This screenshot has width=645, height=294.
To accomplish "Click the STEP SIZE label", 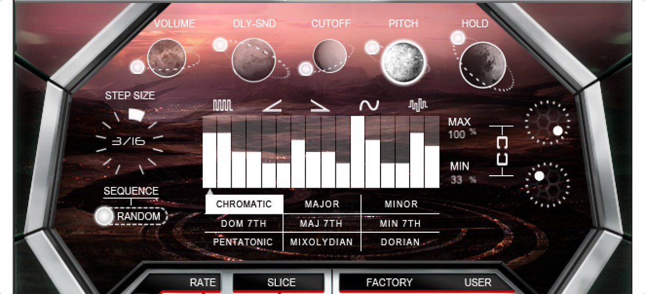I will point(130,96).
